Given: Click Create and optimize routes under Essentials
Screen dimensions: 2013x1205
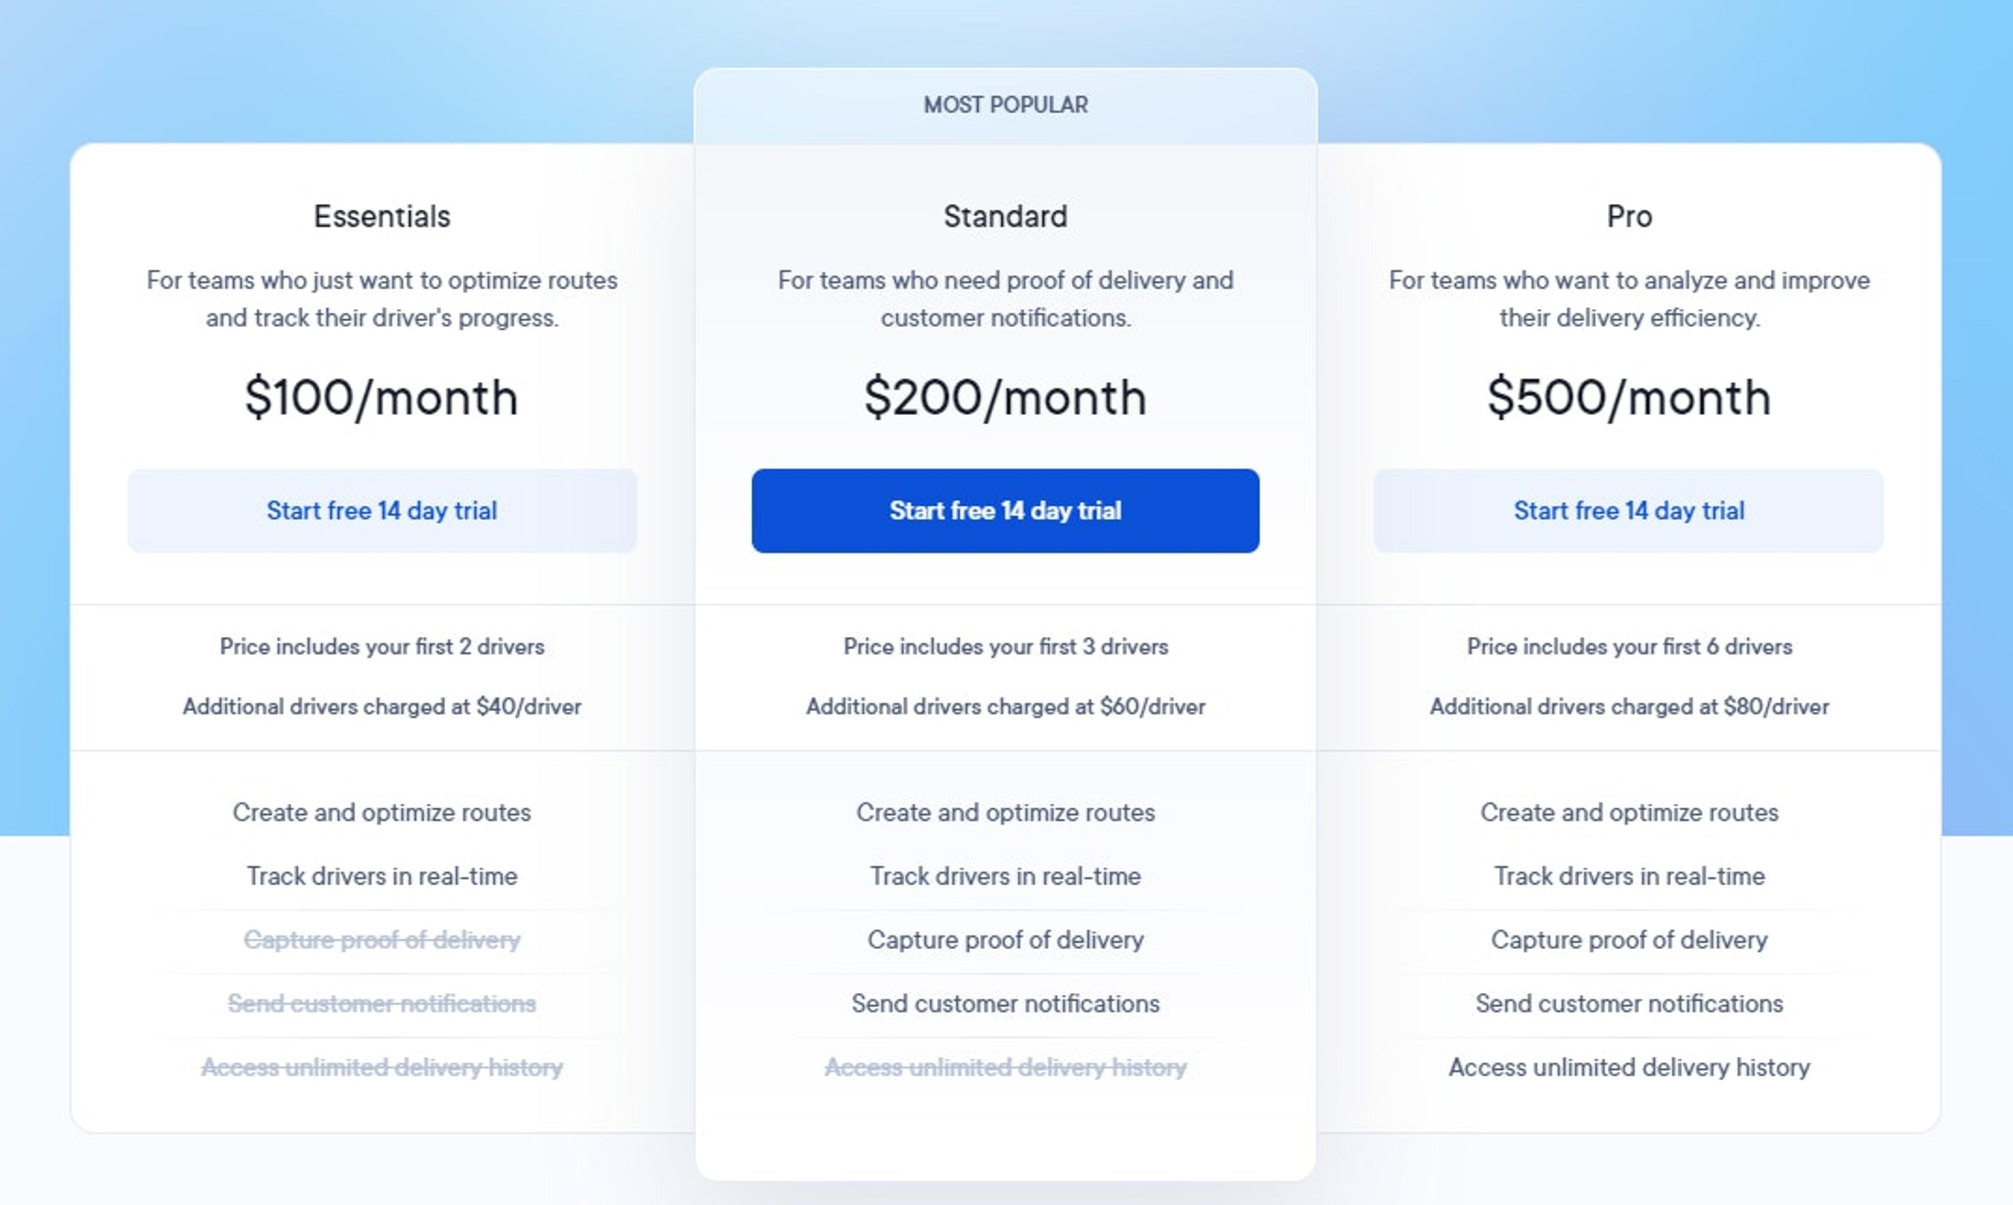Looking at the screenshot, I should (382, 812).
